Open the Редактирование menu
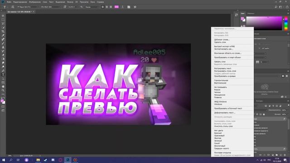This screenshot has height=163, width=290. point(20,2)
